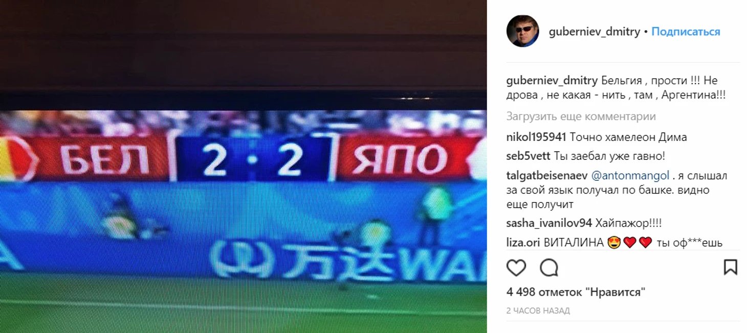Screen dimensions: 747x333
Task: Open nikol195941 commenter profile
Action: pos(536,137)
